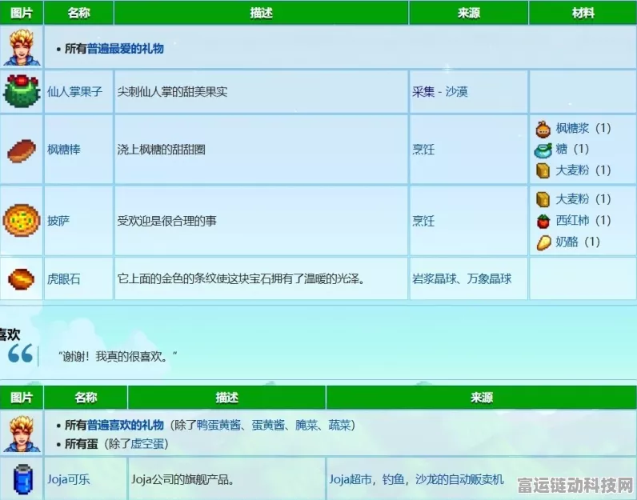Click the cactus fruit item image

coord(22,91)
